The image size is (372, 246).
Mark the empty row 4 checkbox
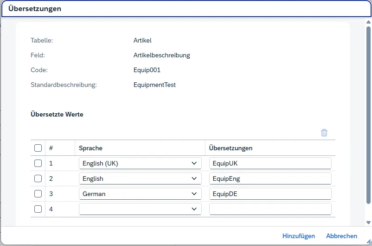tap(38, 209)
